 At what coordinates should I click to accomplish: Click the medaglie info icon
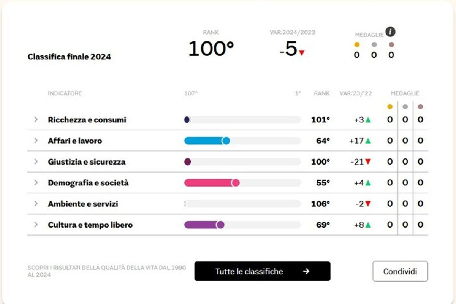pos(390,32)
